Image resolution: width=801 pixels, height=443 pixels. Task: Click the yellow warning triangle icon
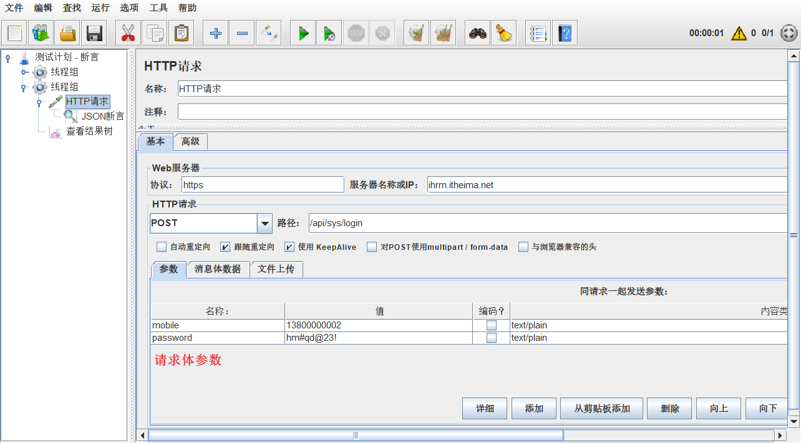(x=739, y=33)
